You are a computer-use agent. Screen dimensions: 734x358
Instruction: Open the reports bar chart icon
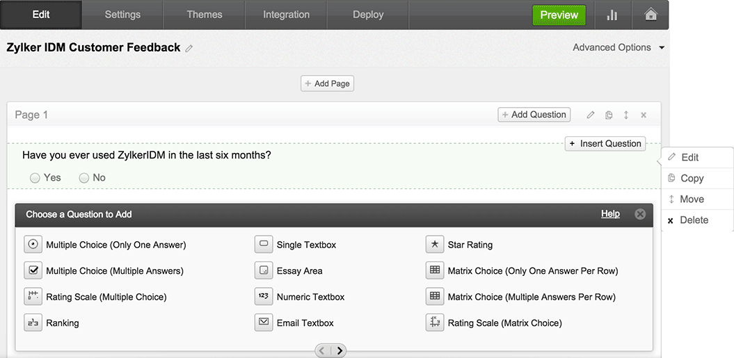pos(612,15)
